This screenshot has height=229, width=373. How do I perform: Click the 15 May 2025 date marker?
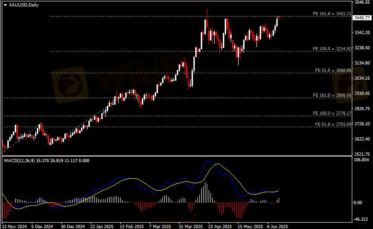pos(250,226)
